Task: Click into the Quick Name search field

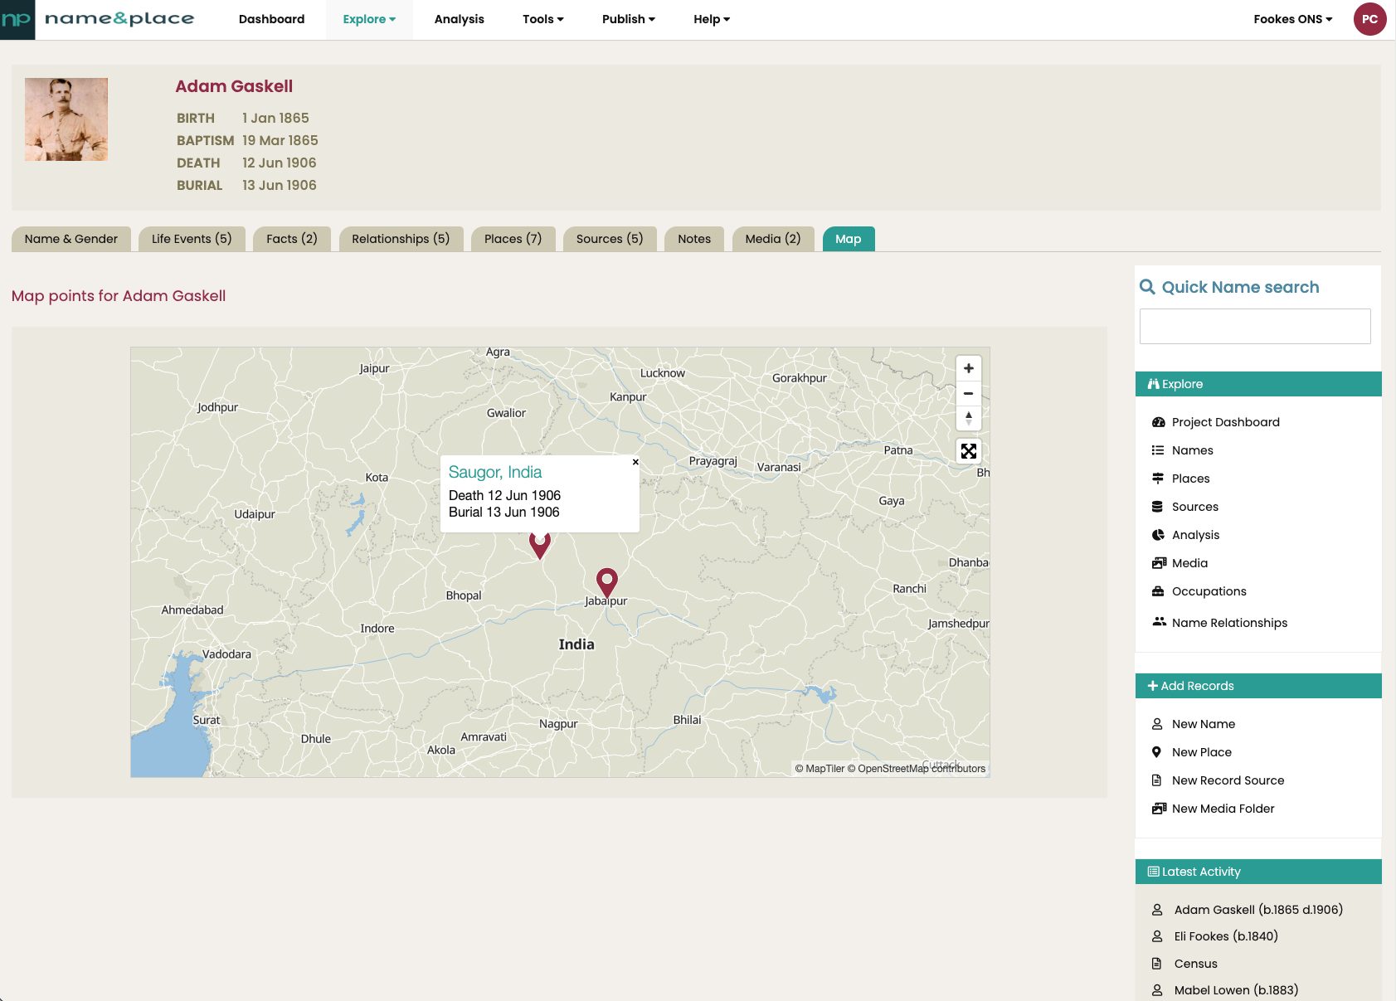Action: (x=1255, y=326)
